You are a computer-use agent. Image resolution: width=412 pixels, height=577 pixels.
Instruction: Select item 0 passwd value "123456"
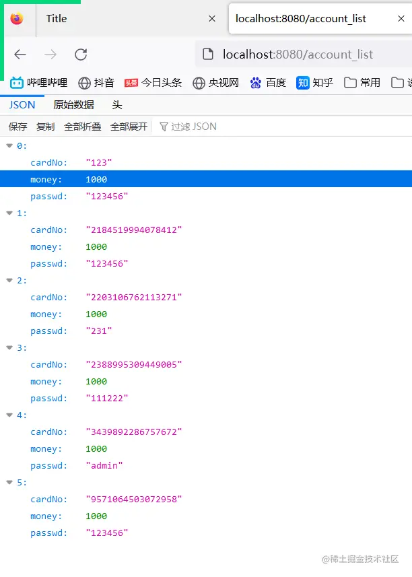[107, 196]
